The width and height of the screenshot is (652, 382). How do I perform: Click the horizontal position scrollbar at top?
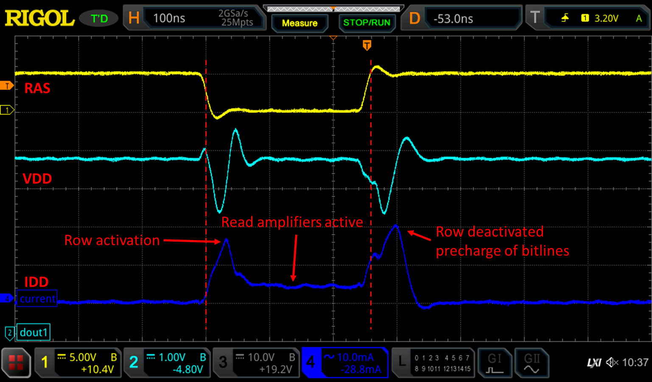(333, 7)
